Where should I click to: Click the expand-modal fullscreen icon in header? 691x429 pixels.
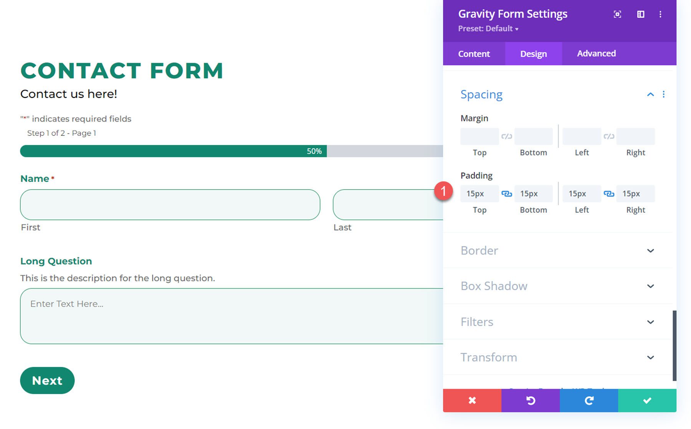coord(617,15)
